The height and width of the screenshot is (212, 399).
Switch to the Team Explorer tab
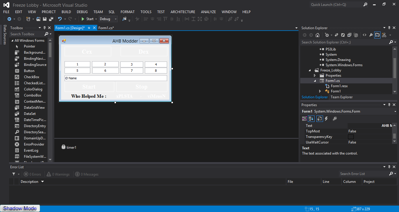point(341,97)
